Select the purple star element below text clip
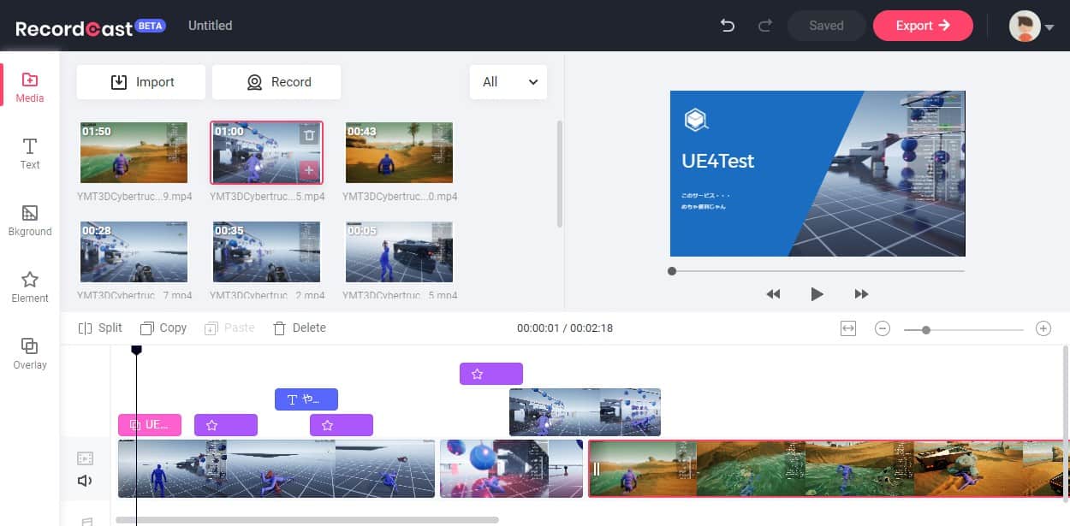The image size is (1070, 526). click(342, 425)
